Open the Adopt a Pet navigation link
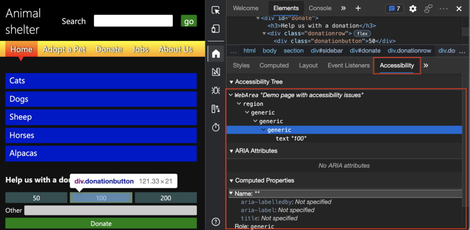Image resolution: width=470 pixels, height=230 pixels. point(64,49)
